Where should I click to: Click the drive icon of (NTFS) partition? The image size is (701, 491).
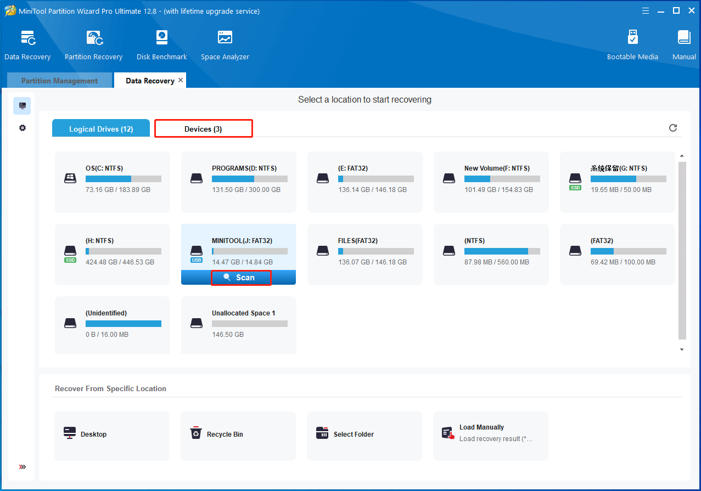point(449,251)
